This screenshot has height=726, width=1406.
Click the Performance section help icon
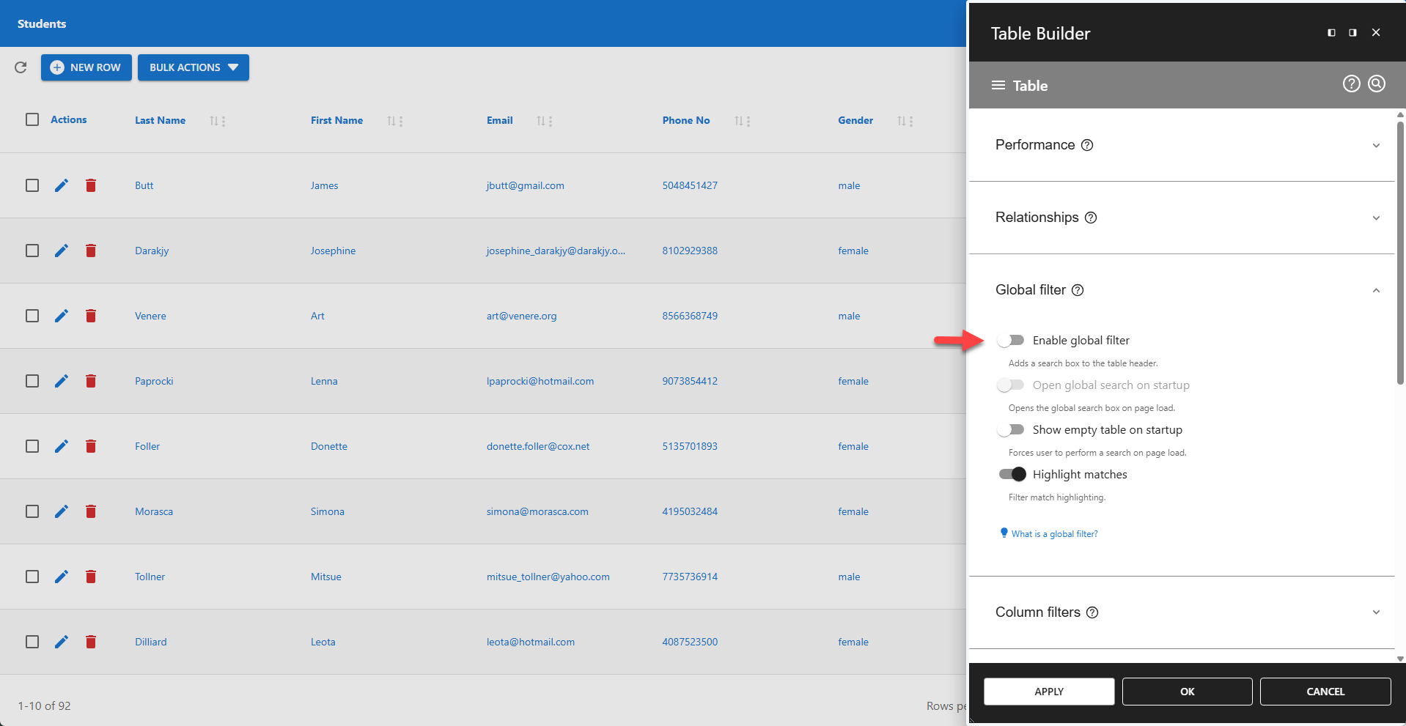coord(1087,145)
